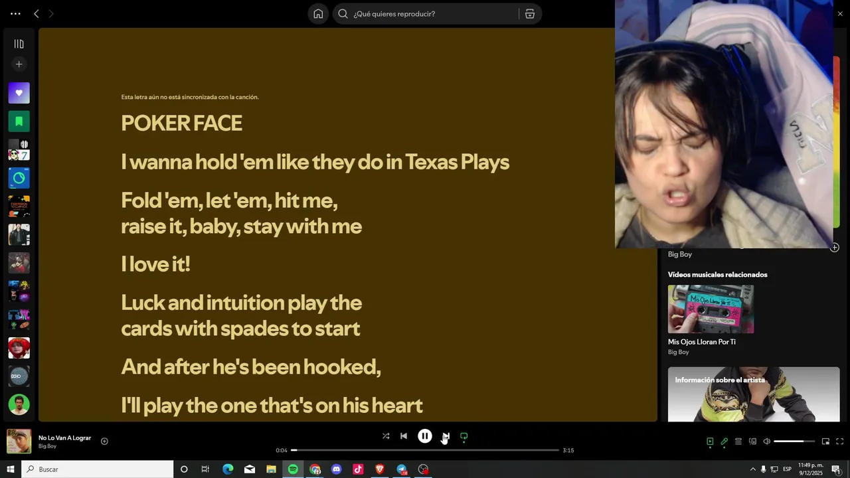Image resolution: width=850 pixels, height=478 pixels.
Task: Click the 3:15 total duration label
Action: point(568,450)
